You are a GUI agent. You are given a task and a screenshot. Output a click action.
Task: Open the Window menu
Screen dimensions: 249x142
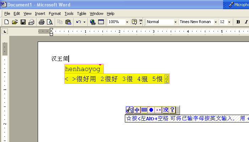tap(96, 13)
